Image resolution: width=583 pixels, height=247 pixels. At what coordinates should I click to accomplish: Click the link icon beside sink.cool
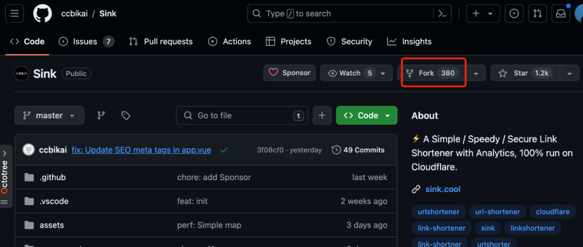coord(416,189)
